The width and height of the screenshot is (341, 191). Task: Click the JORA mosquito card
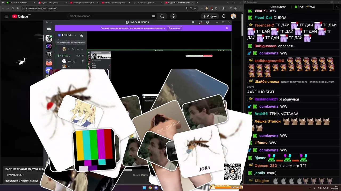[200, 151]
